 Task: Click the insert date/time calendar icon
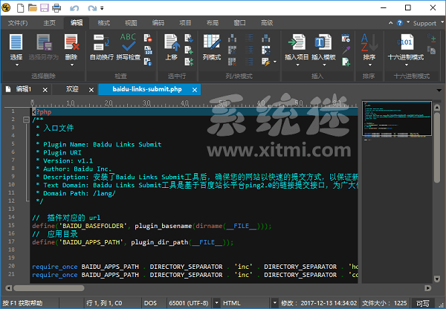click(346, 38)
